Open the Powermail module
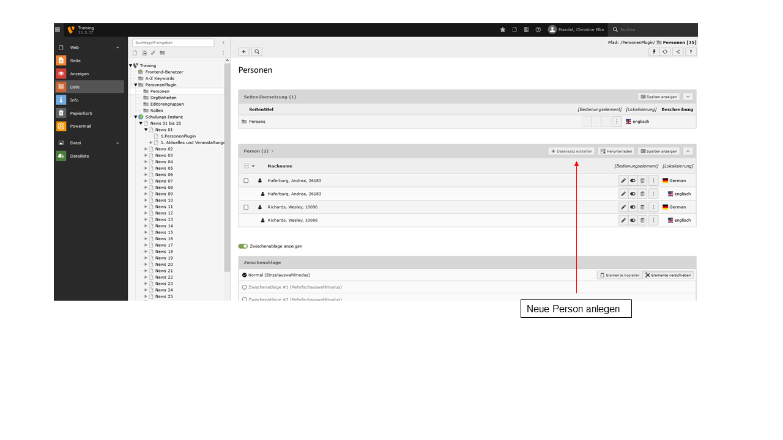 point(81,127)
